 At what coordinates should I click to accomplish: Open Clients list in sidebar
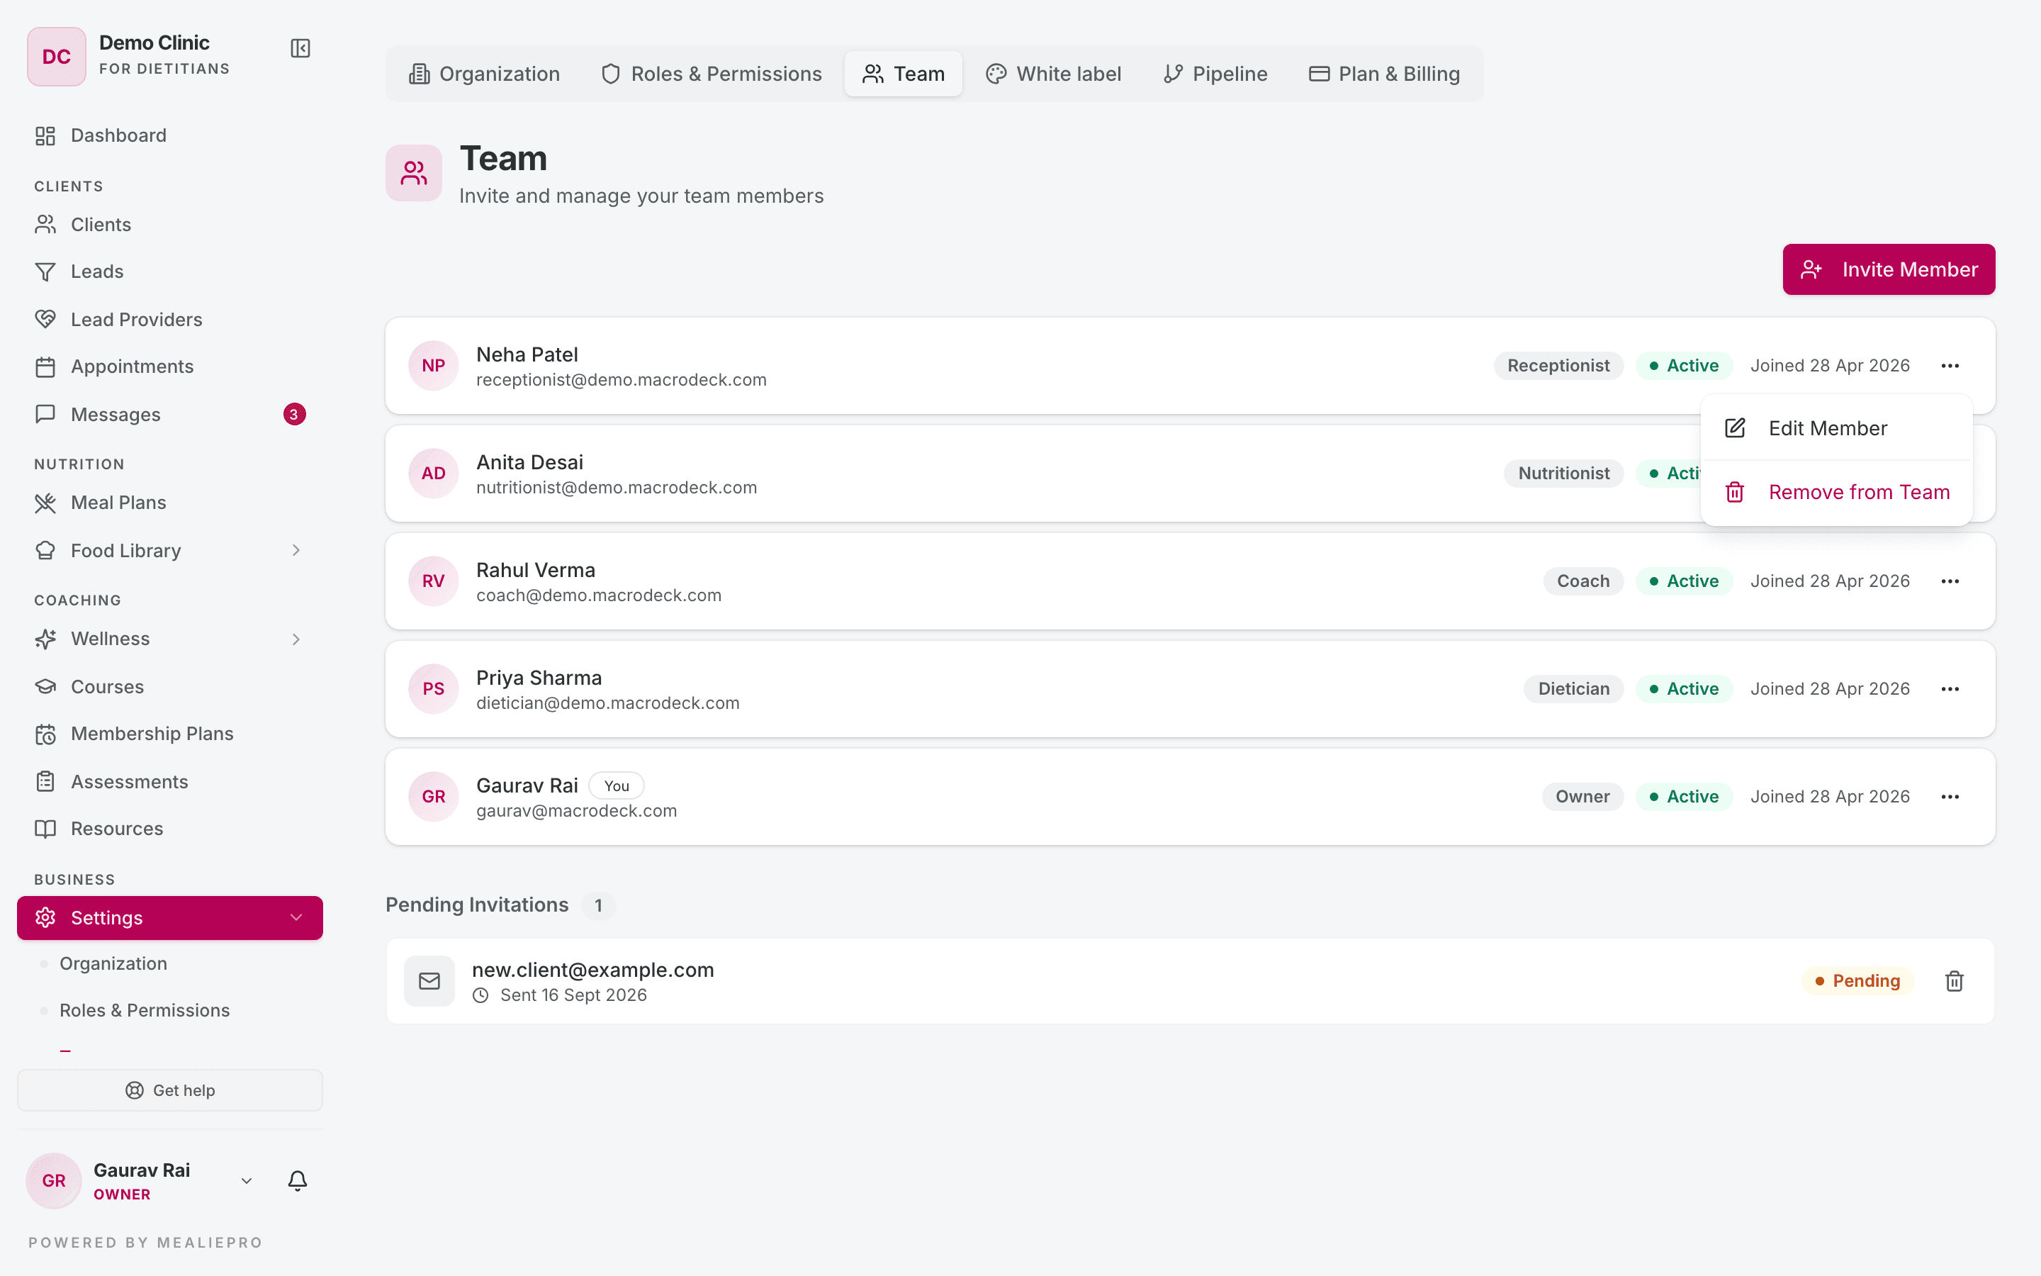tap(169, 225)
